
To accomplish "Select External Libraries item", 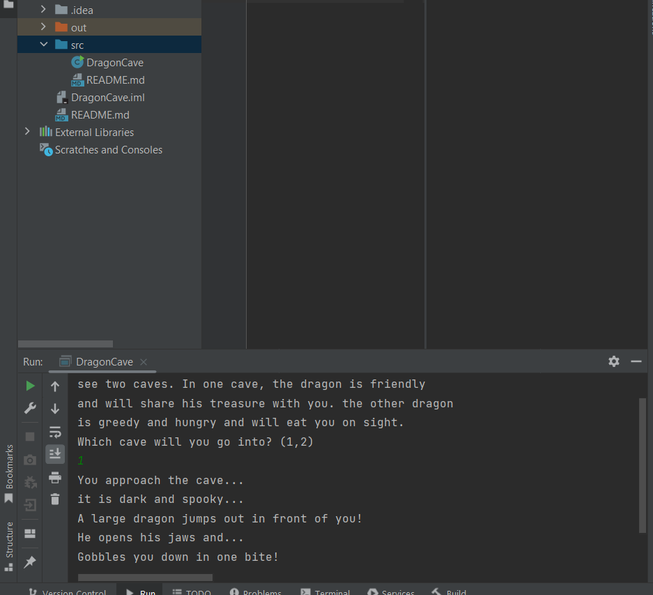I will [95, 133].
